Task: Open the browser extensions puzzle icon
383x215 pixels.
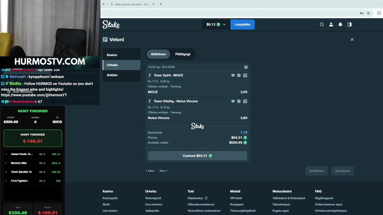Action: [x=379, y=13]
